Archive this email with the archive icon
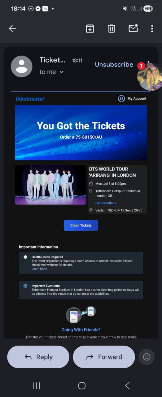 point(90,29)
